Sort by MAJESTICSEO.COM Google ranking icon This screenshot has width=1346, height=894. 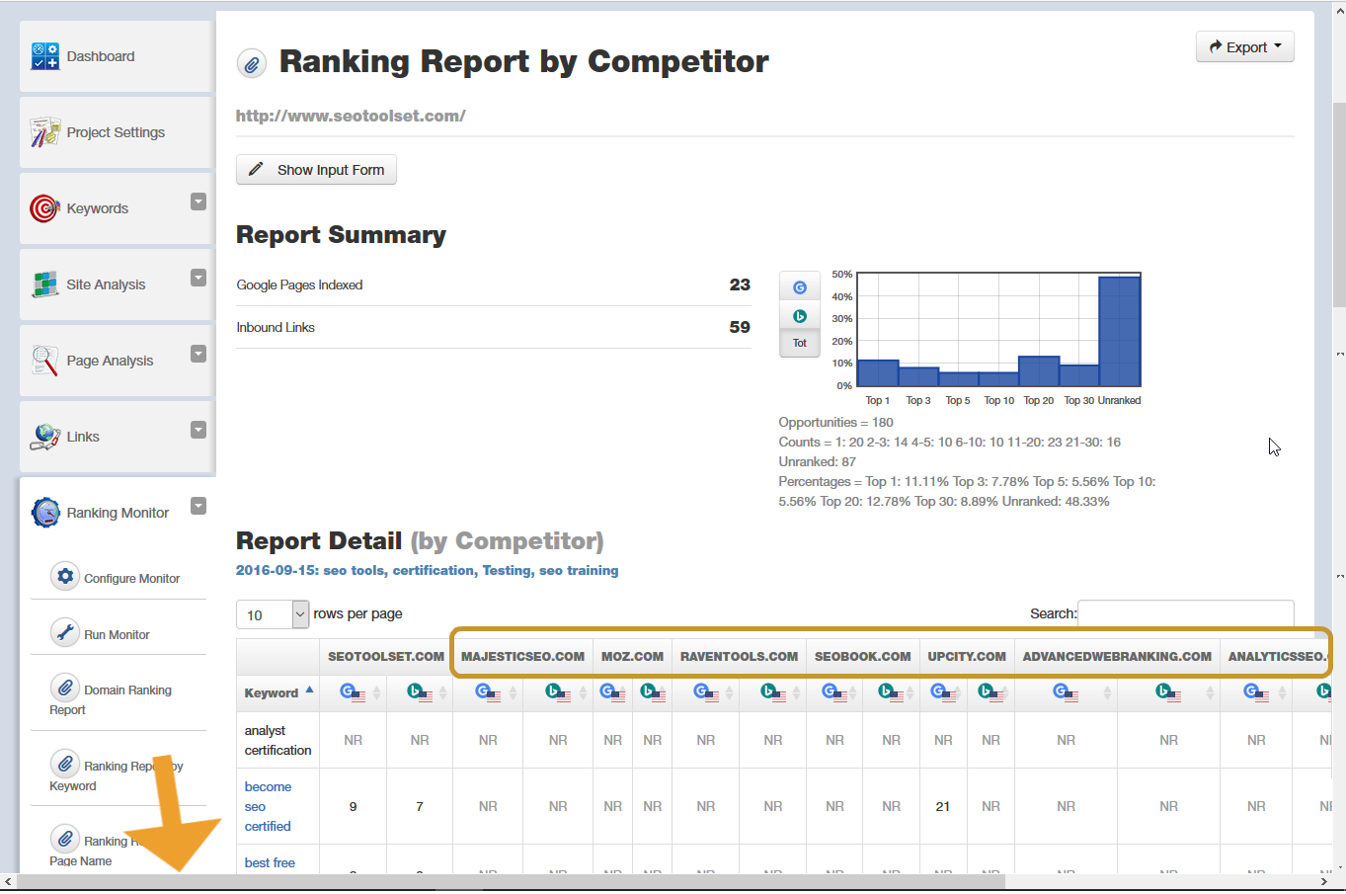click(x=488, y=692)
